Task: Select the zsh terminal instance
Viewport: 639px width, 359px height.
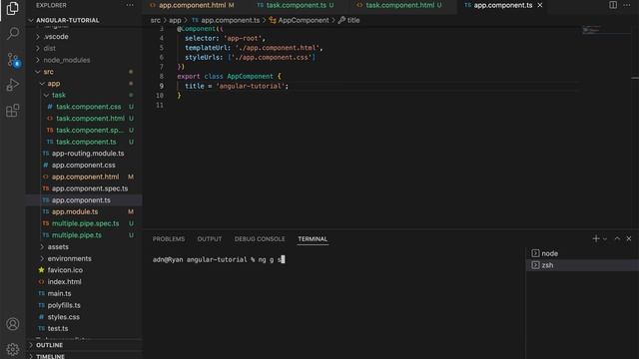Action: [582, 265]
